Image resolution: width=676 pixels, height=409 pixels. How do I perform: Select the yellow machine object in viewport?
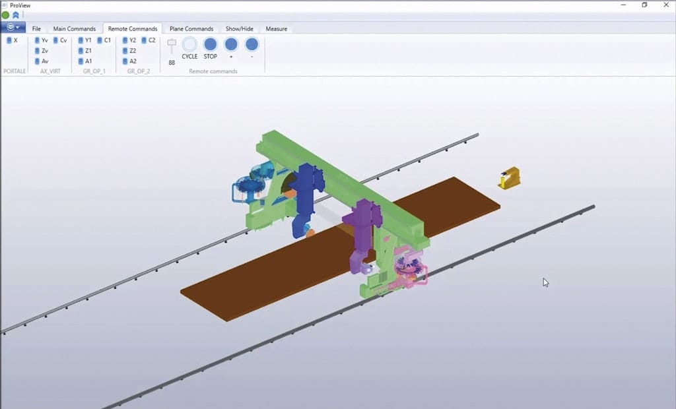(509, 178)
